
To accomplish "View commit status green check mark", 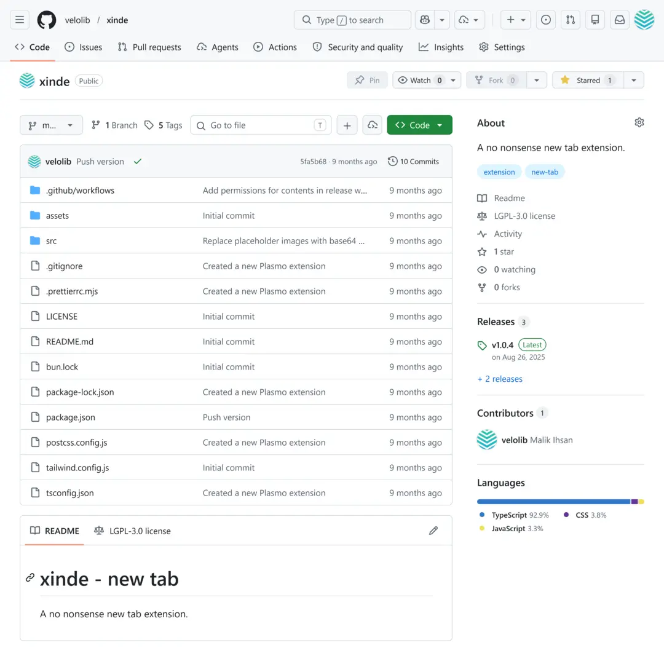I will pos(138,161).
